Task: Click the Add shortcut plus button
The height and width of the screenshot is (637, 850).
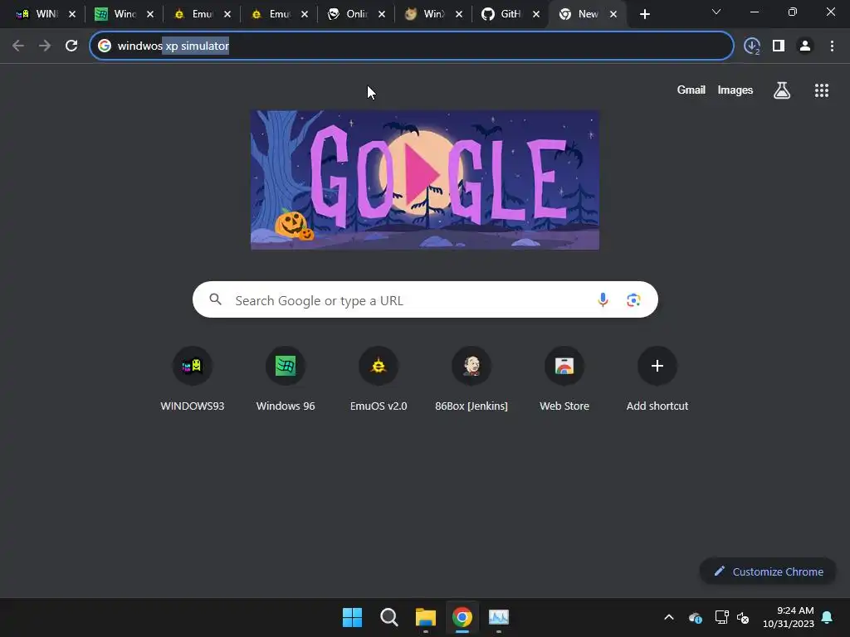Action: coord(657,366)
